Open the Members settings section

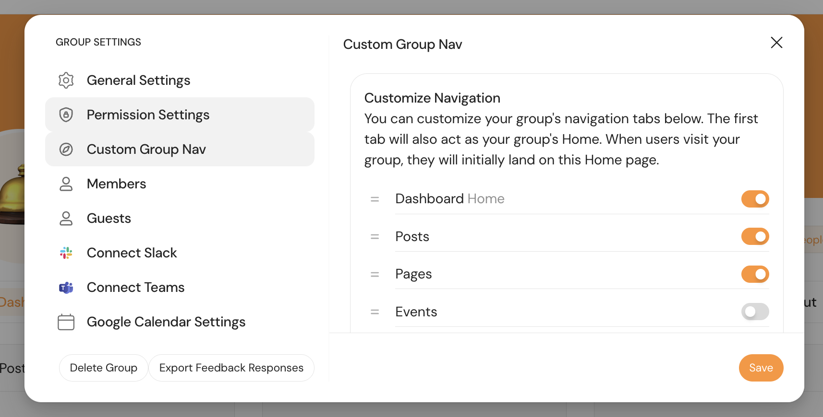coord(117,184)
